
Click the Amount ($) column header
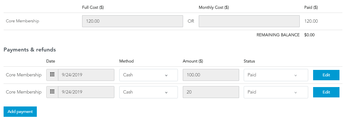(193, 61)
